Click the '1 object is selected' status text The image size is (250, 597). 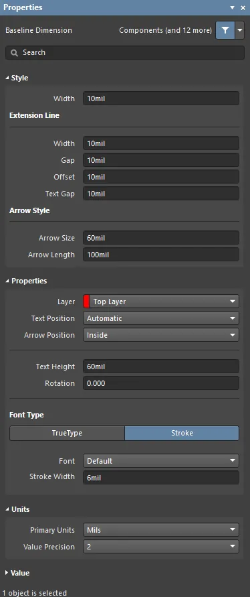34,593
